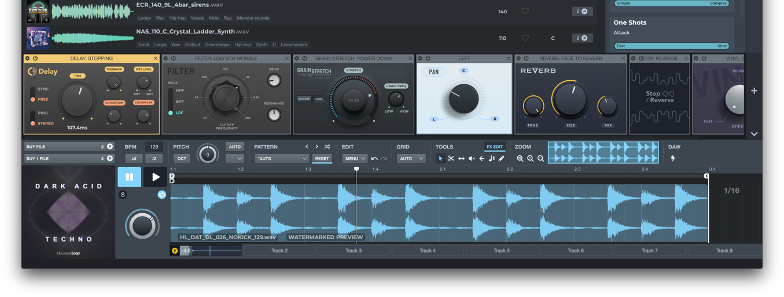Enable the solo S button
Screen dimensions: 784x297
(x=123, y=195)
